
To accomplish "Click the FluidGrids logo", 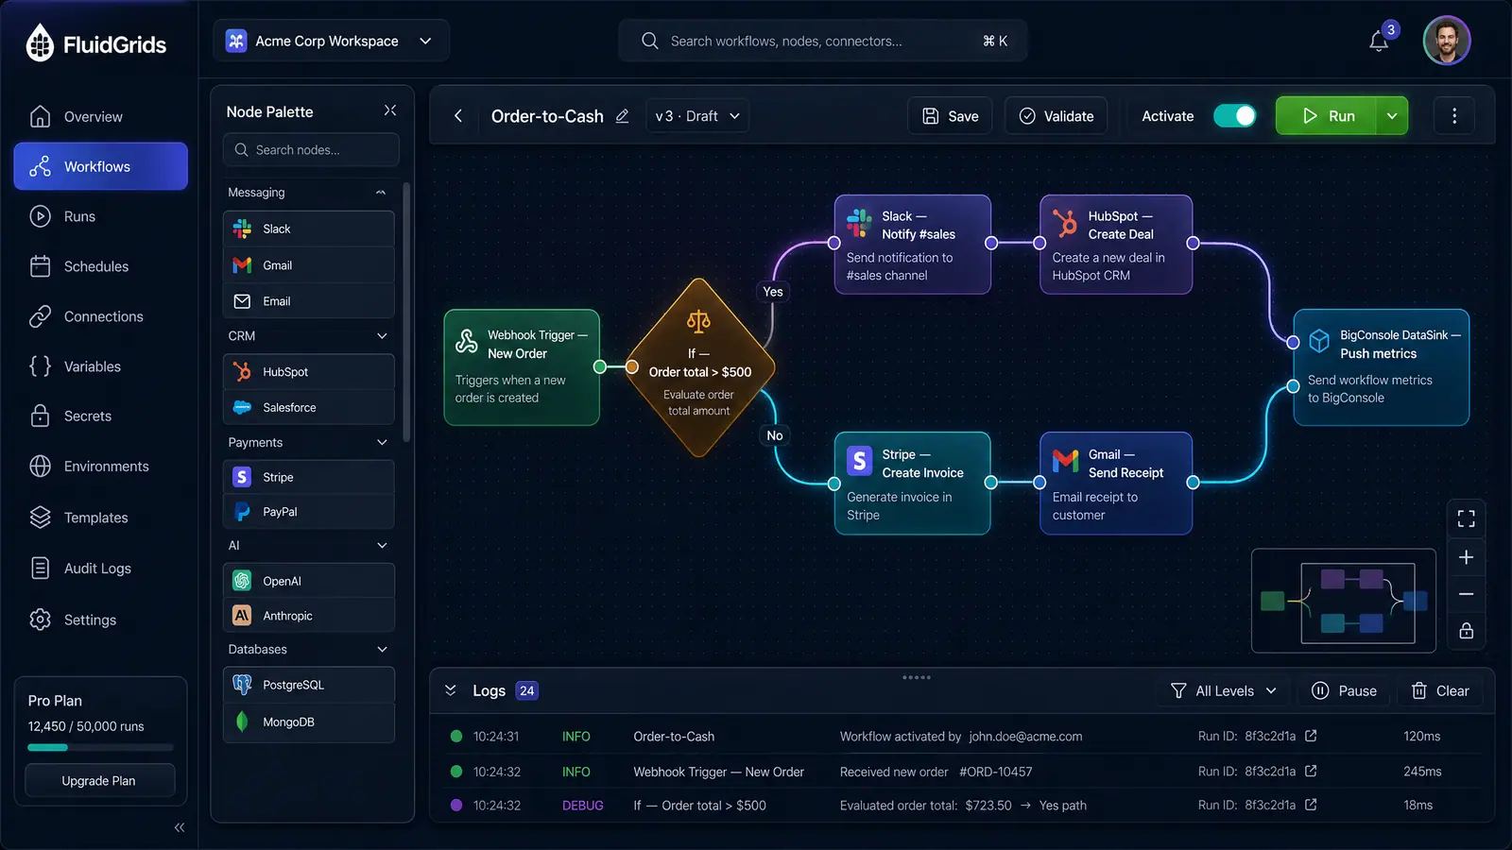I will pyautogui.click(x=96, y=43).
